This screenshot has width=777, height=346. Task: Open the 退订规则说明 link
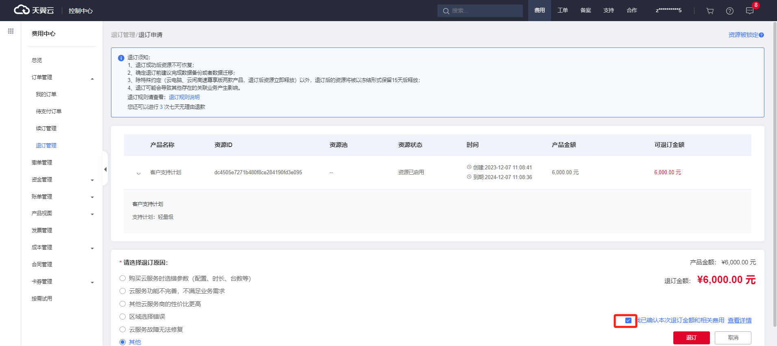[184, 97]
